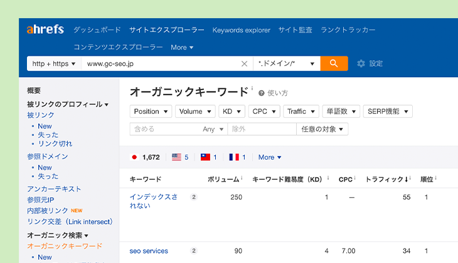Image resolution: width=458 pixels, height=263 pixels.
Task: Open the Volume filter dropdown
Action: pyautogui.click(x=195, y=111)
